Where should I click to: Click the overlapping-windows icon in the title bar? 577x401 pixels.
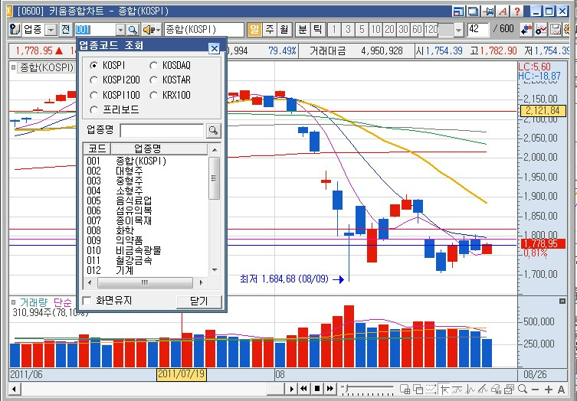click(474, 11)
